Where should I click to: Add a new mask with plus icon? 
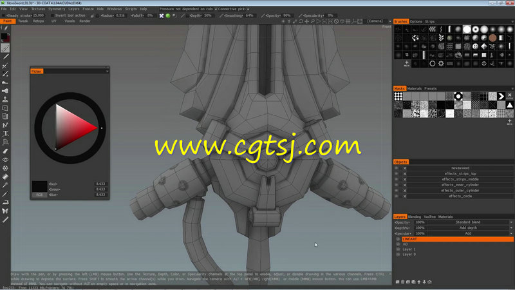click(509, 122)
